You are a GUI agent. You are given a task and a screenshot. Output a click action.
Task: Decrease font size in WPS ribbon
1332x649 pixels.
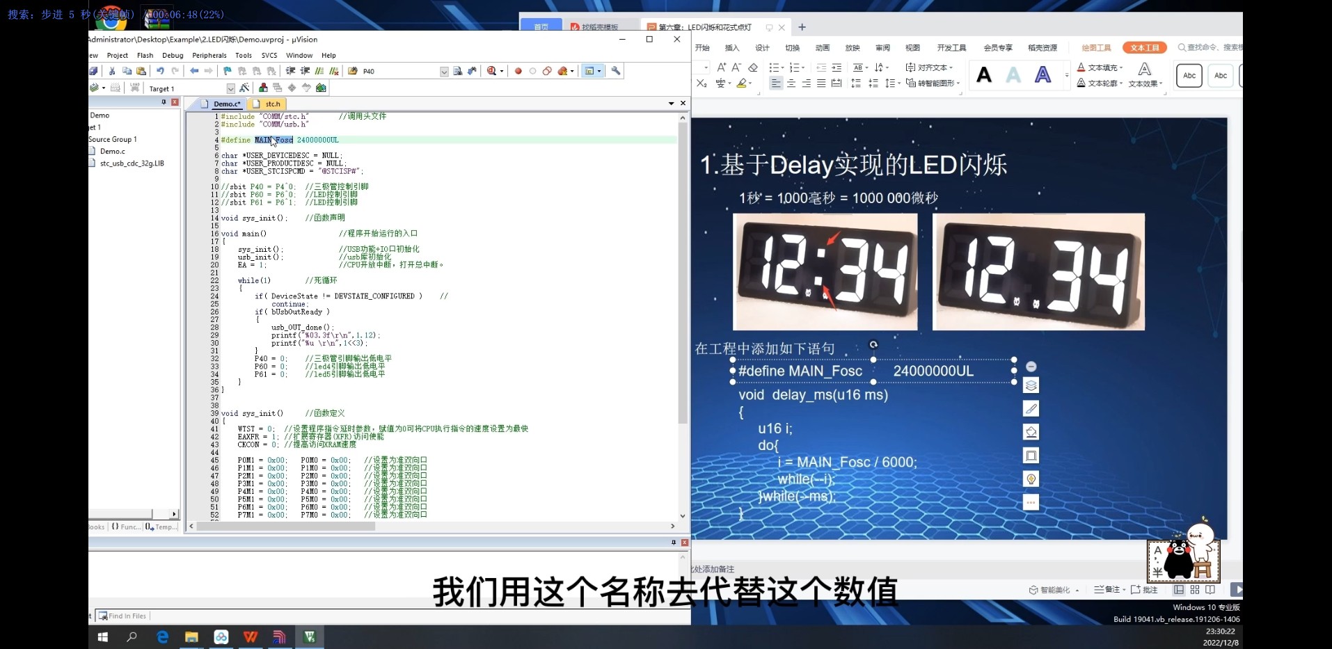(x=736, y=67)
